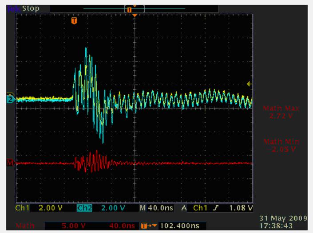Click the orange T marker in record view bar

(x=129, y=9)
